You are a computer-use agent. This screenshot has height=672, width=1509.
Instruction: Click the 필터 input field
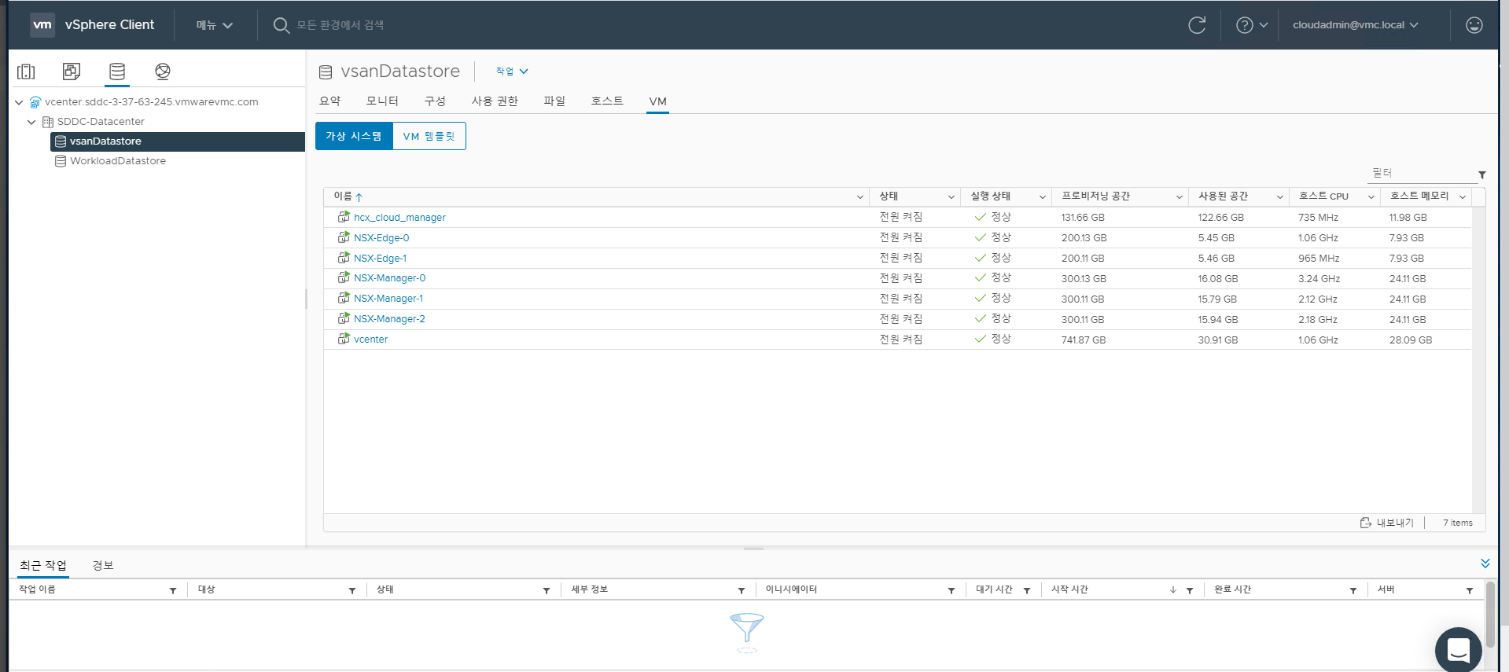tap(1422, 173)
